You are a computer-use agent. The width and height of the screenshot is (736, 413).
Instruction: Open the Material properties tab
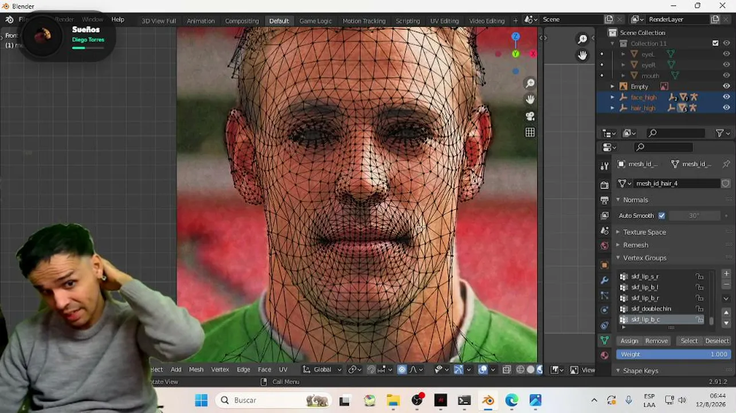pyautogui.click(x=604, y=356)
